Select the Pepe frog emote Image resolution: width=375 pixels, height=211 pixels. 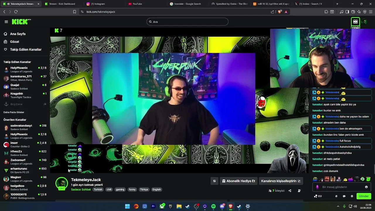click(x=315, y=179)
